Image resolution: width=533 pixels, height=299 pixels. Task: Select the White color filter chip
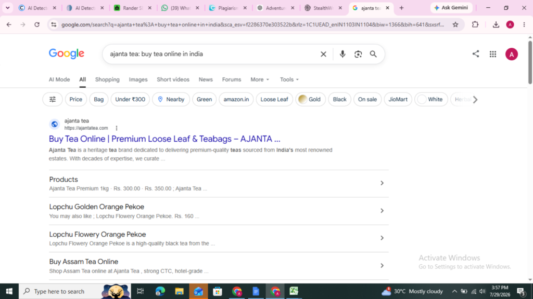tap(431, 99)
